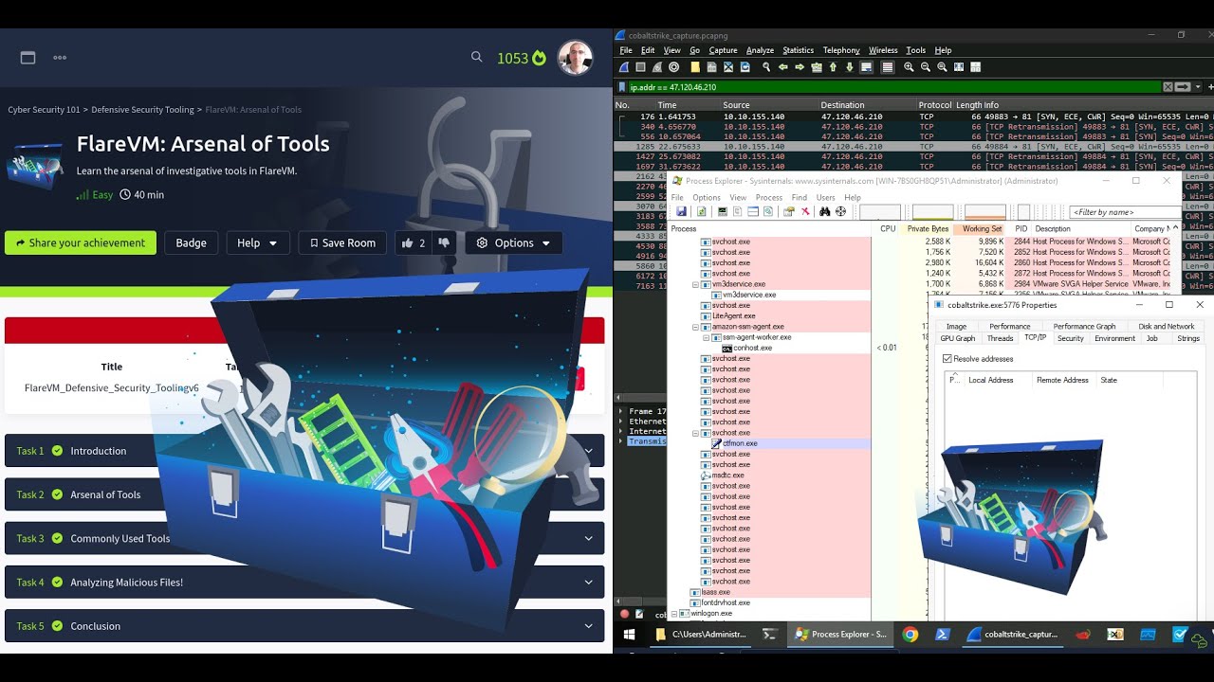Viewport: 1214px width, 682px height.
Task: Click Windows Start button on taskbar
Action: pyautogui.click(x=628, y=635)
